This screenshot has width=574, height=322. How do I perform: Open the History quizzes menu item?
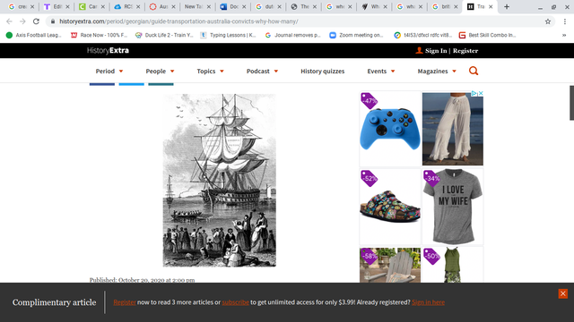(323, 71)
